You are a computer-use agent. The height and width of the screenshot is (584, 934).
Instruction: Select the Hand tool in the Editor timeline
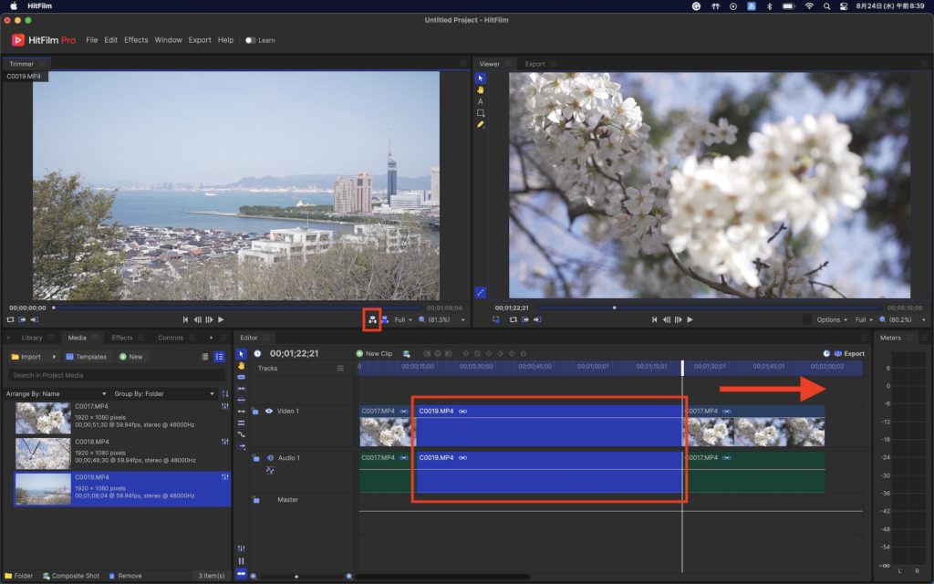point(241,365)
